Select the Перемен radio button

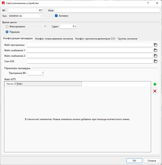point(7,32)
